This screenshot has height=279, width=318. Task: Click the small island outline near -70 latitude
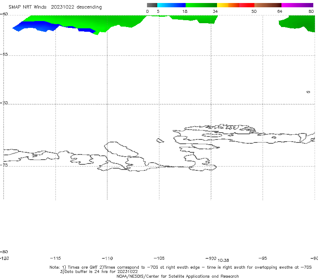point(308,92)
